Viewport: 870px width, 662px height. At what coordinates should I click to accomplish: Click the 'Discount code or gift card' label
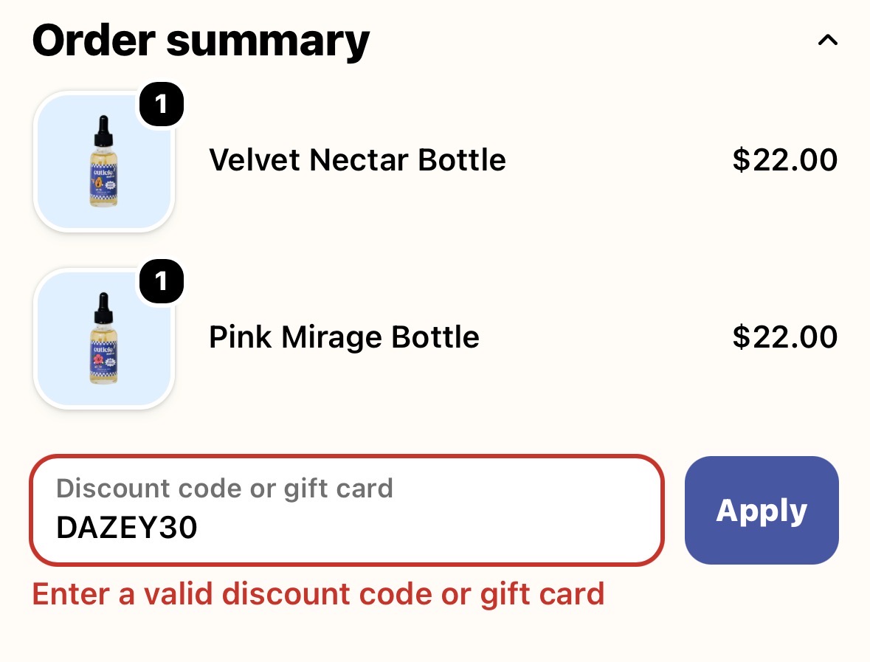(225, 489)
